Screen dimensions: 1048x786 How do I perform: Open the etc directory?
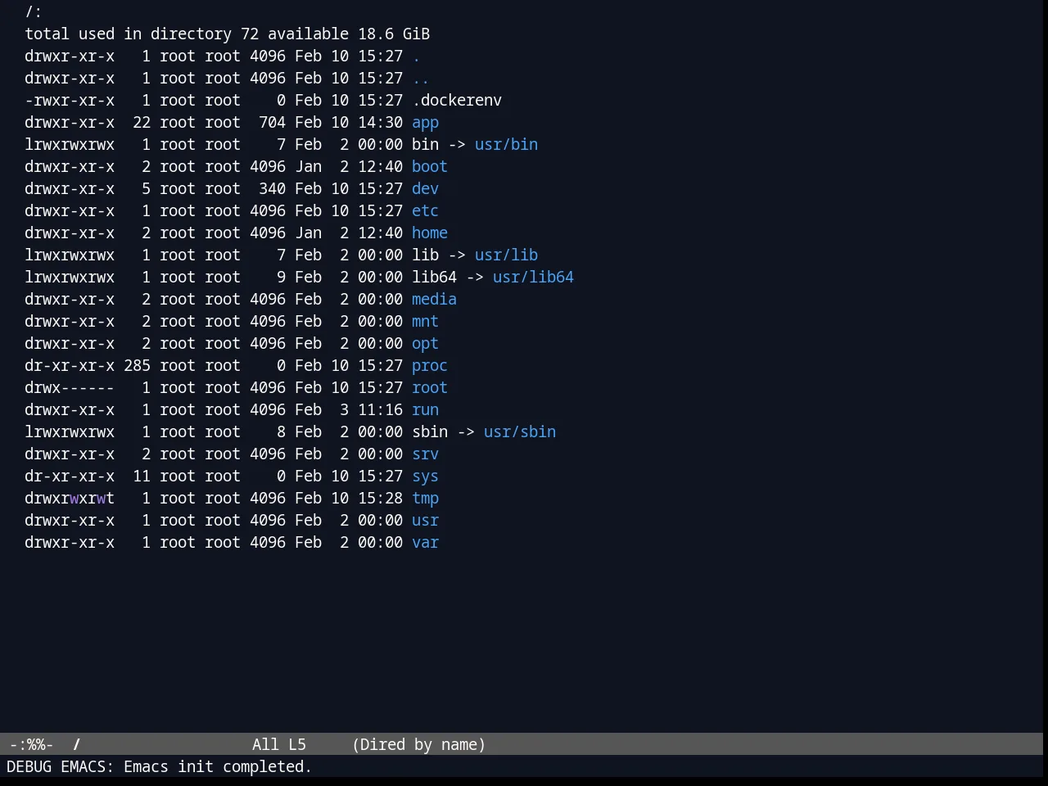[425, 210]
